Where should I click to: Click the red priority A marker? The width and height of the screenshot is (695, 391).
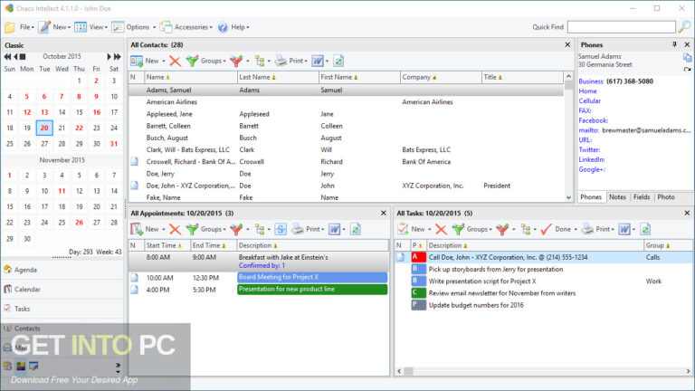click(x=418, y=257)
